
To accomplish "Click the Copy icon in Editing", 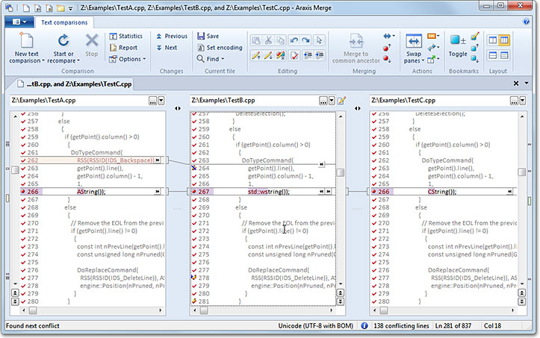I will [281, 40].
